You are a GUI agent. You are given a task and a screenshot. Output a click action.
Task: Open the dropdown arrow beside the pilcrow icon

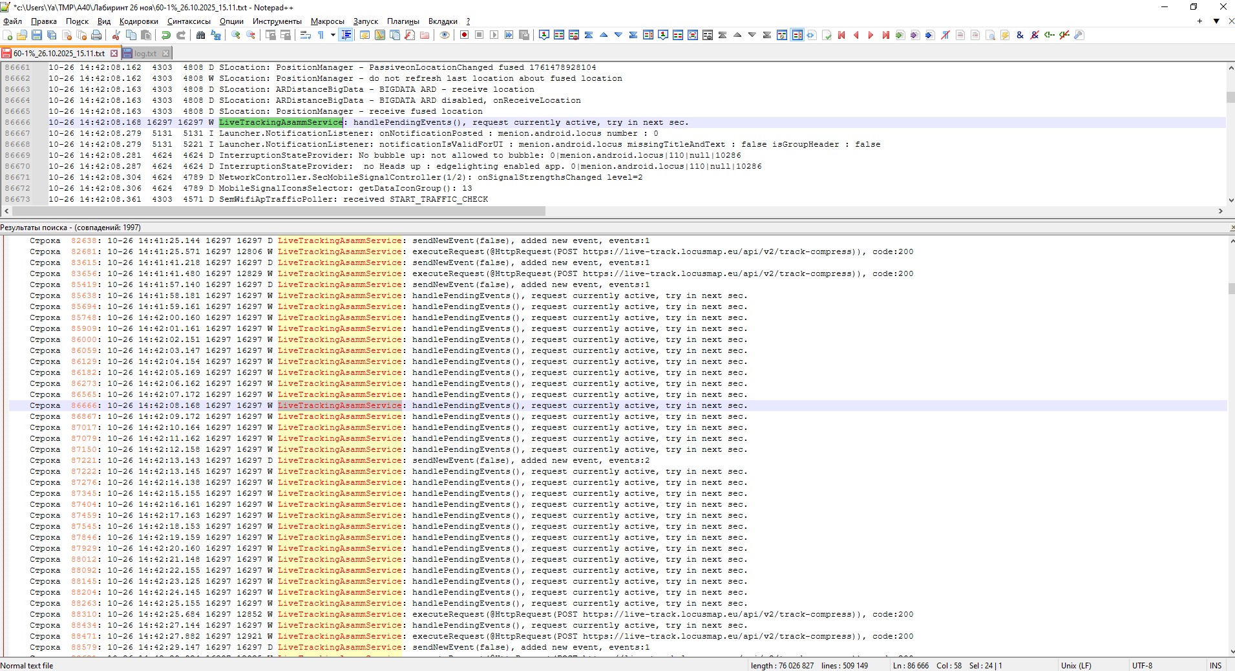(333, 35)
